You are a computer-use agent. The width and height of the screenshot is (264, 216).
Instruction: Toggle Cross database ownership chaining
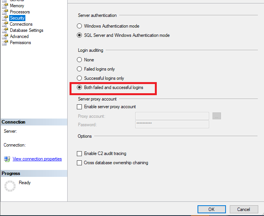79,163
